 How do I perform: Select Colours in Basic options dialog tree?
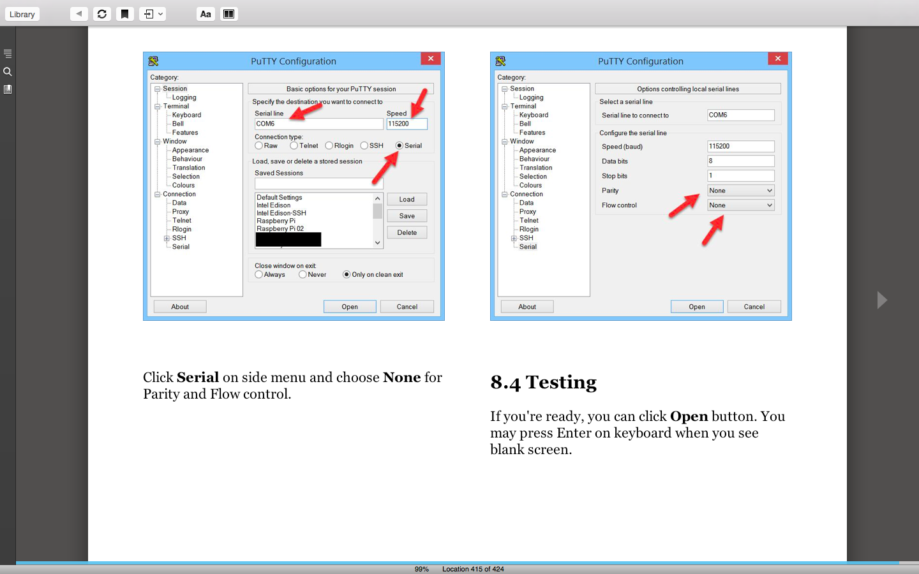pyautogui.click(x=183, y=186)
